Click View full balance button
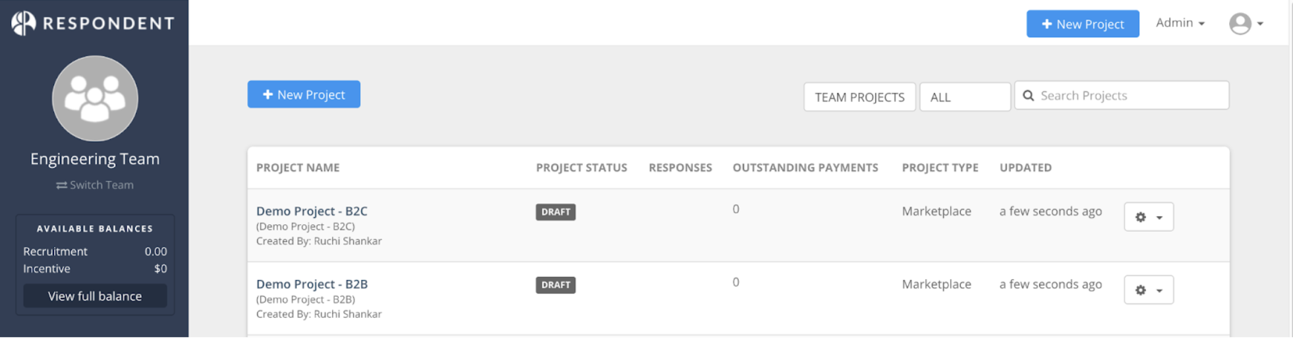 pyautogui.click(x=95, y=296)
